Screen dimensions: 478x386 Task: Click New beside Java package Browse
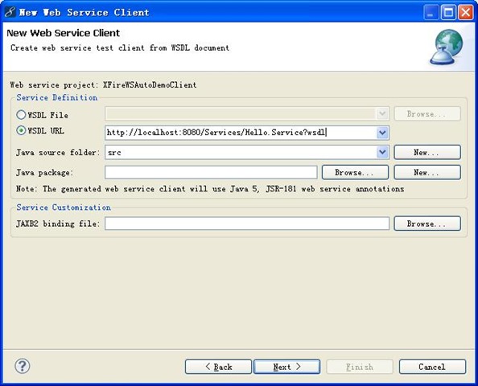click(x=427, y=172)
